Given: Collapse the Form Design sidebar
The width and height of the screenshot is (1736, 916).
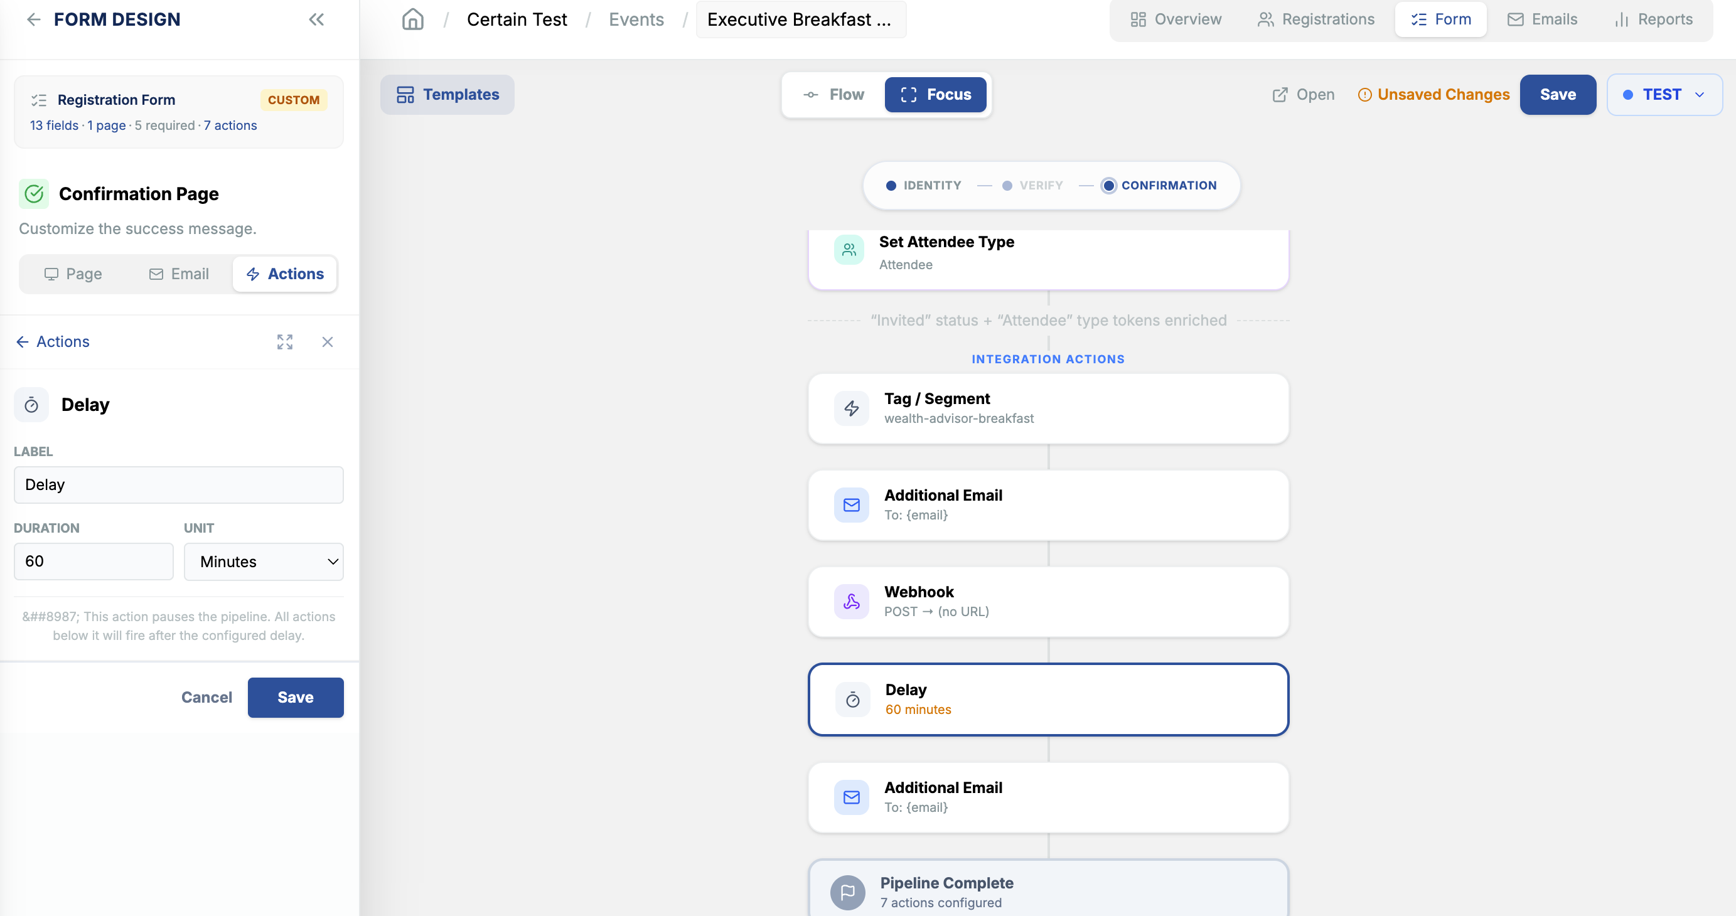Looking at the screenshot, I should pos(316,19).
